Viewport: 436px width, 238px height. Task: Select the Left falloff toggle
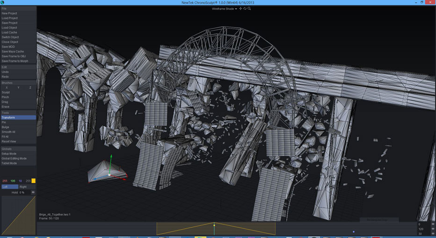(x=9, y=187)
